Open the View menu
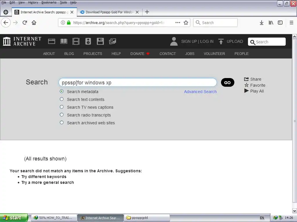The image size is (297, 222). point(21,2)
